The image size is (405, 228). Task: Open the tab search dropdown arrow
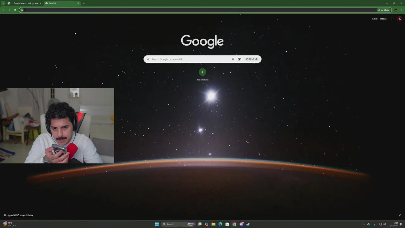(x=3, y=3)
